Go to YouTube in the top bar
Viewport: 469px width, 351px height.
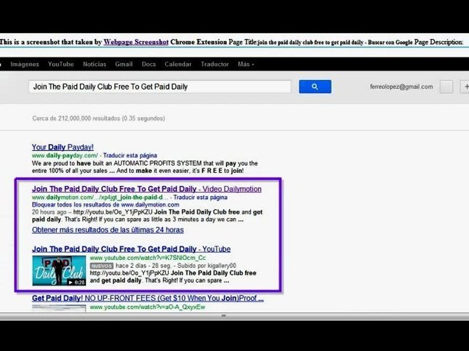(61, 64)
